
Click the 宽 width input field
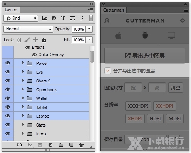click(133, 88)
